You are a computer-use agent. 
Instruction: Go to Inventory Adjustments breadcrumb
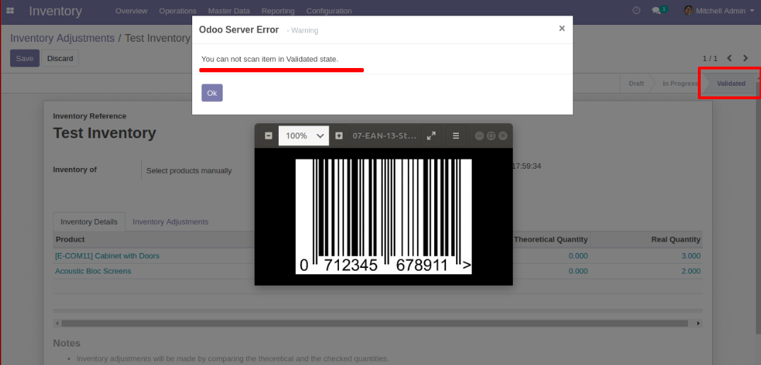(x=62, y=38)
